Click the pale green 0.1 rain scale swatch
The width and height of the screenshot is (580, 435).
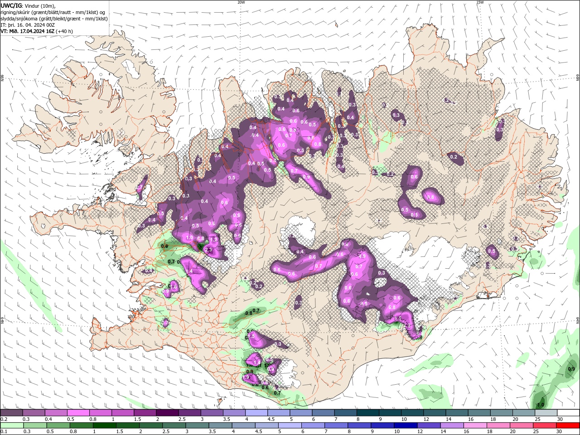(x=11, y=425)
